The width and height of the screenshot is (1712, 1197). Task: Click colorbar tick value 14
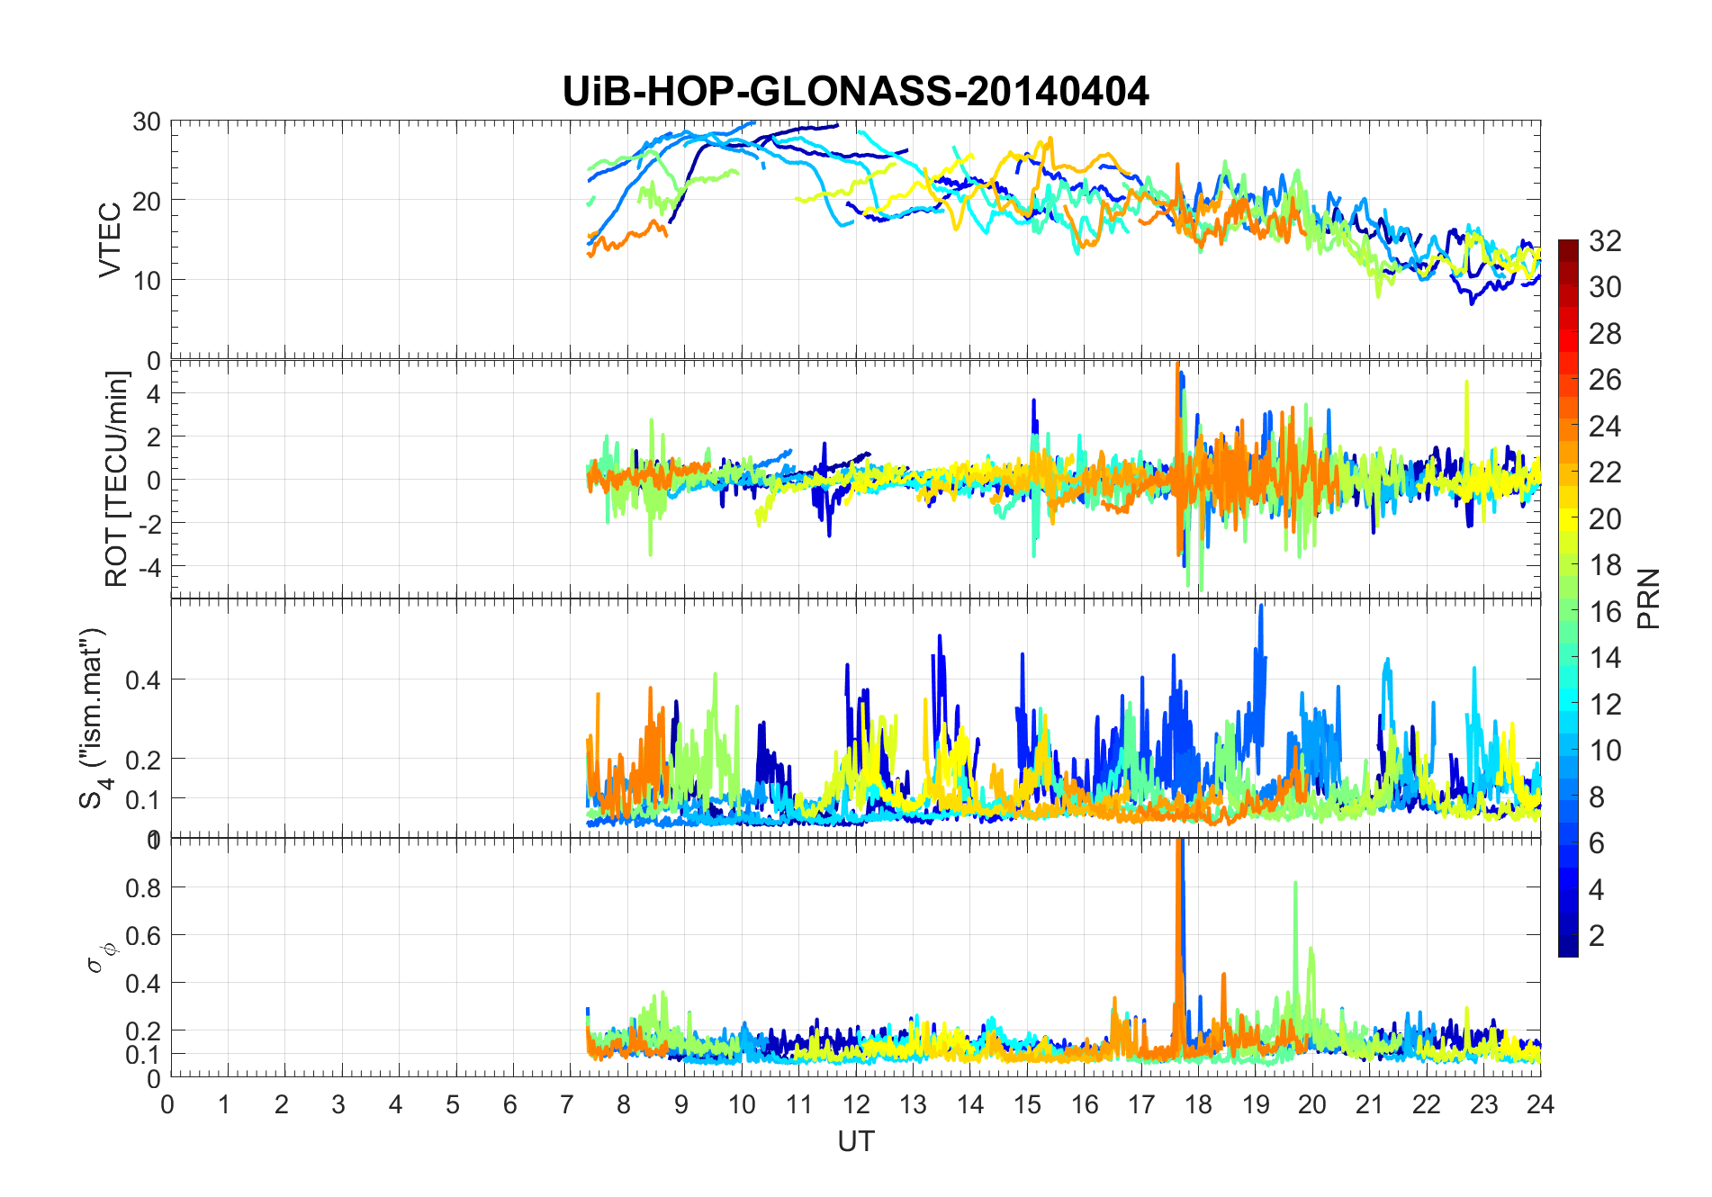(1605, 658)
